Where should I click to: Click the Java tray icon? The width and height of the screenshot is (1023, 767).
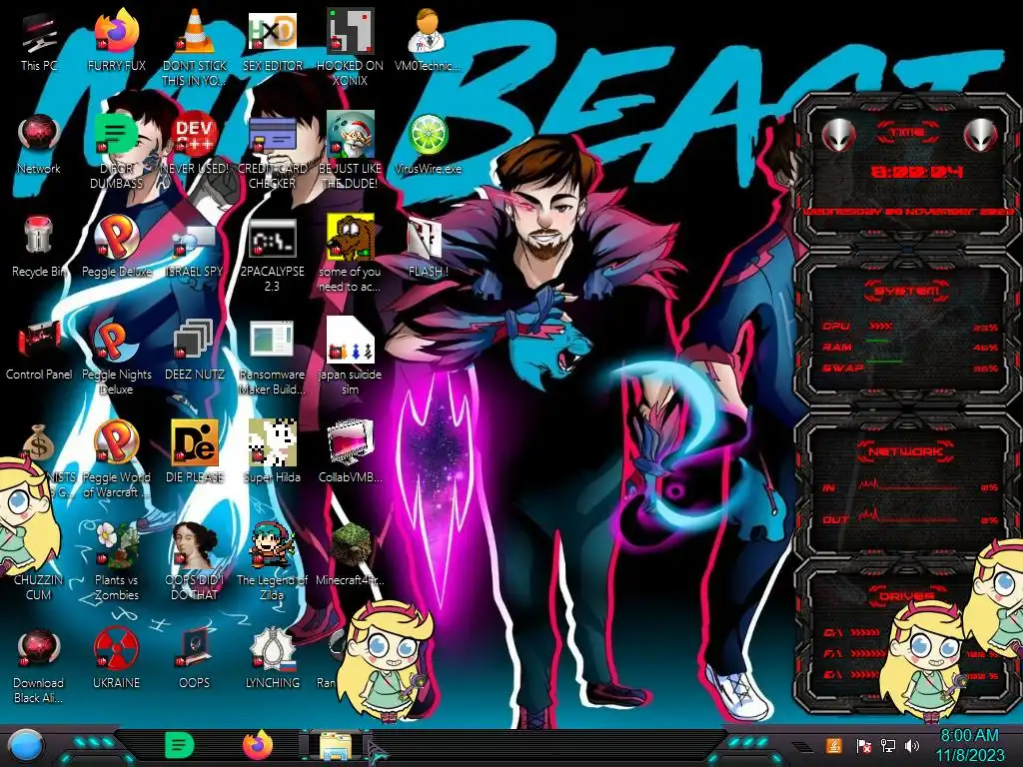(x=834, y=745)
